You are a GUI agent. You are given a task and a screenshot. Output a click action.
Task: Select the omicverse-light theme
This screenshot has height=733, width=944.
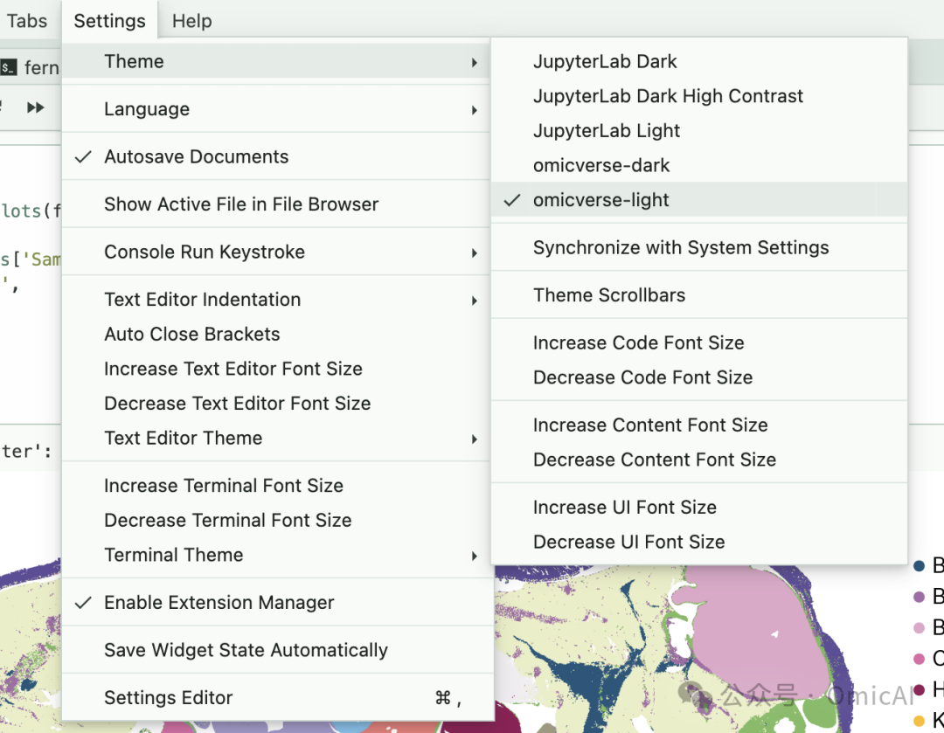[x=699, y=200]
